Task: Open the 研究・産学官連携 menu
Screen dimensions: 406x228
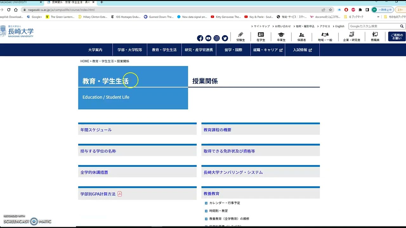Action: coord(199,50)
